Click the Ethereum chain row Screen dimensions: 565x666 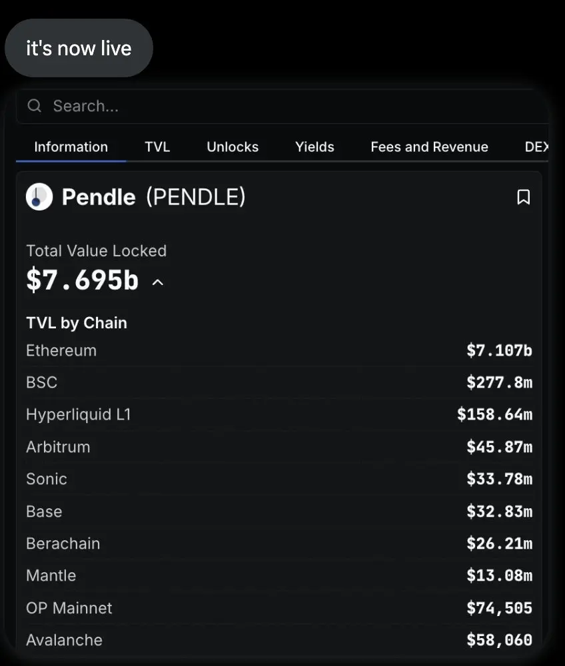[279, 350]
